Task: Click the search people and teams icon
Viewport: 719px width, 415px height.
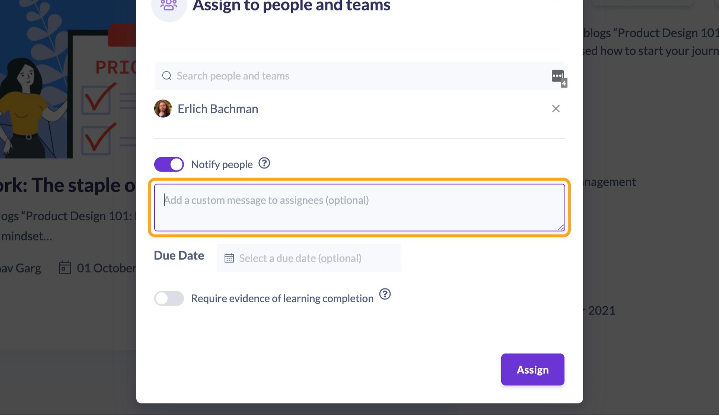Action: (168, 76)
